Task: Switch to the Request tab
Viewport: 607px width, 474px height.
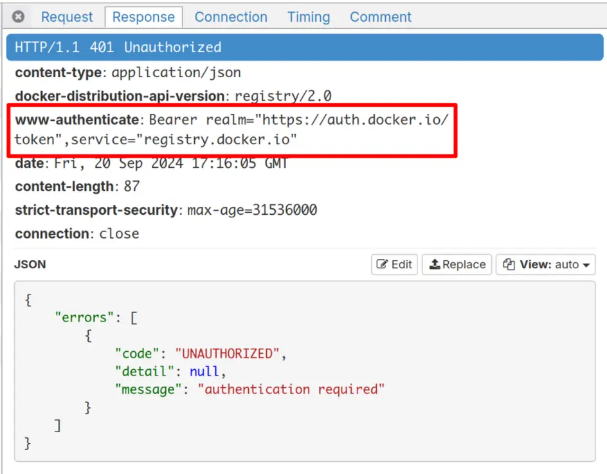Action: coord(67,17)
